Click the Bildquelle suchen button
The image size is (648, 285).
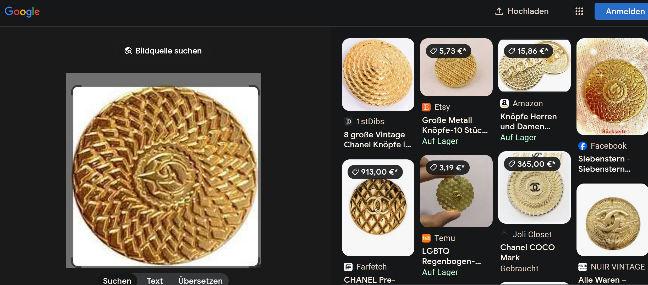[x=163, y=51]
